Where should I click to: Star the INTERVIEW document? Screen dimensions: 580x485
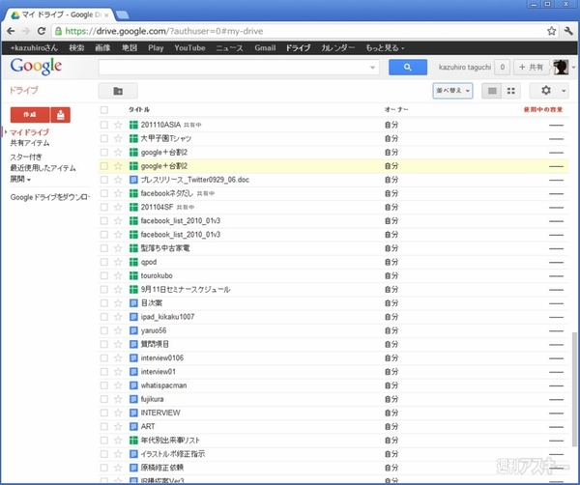[118, 413]
